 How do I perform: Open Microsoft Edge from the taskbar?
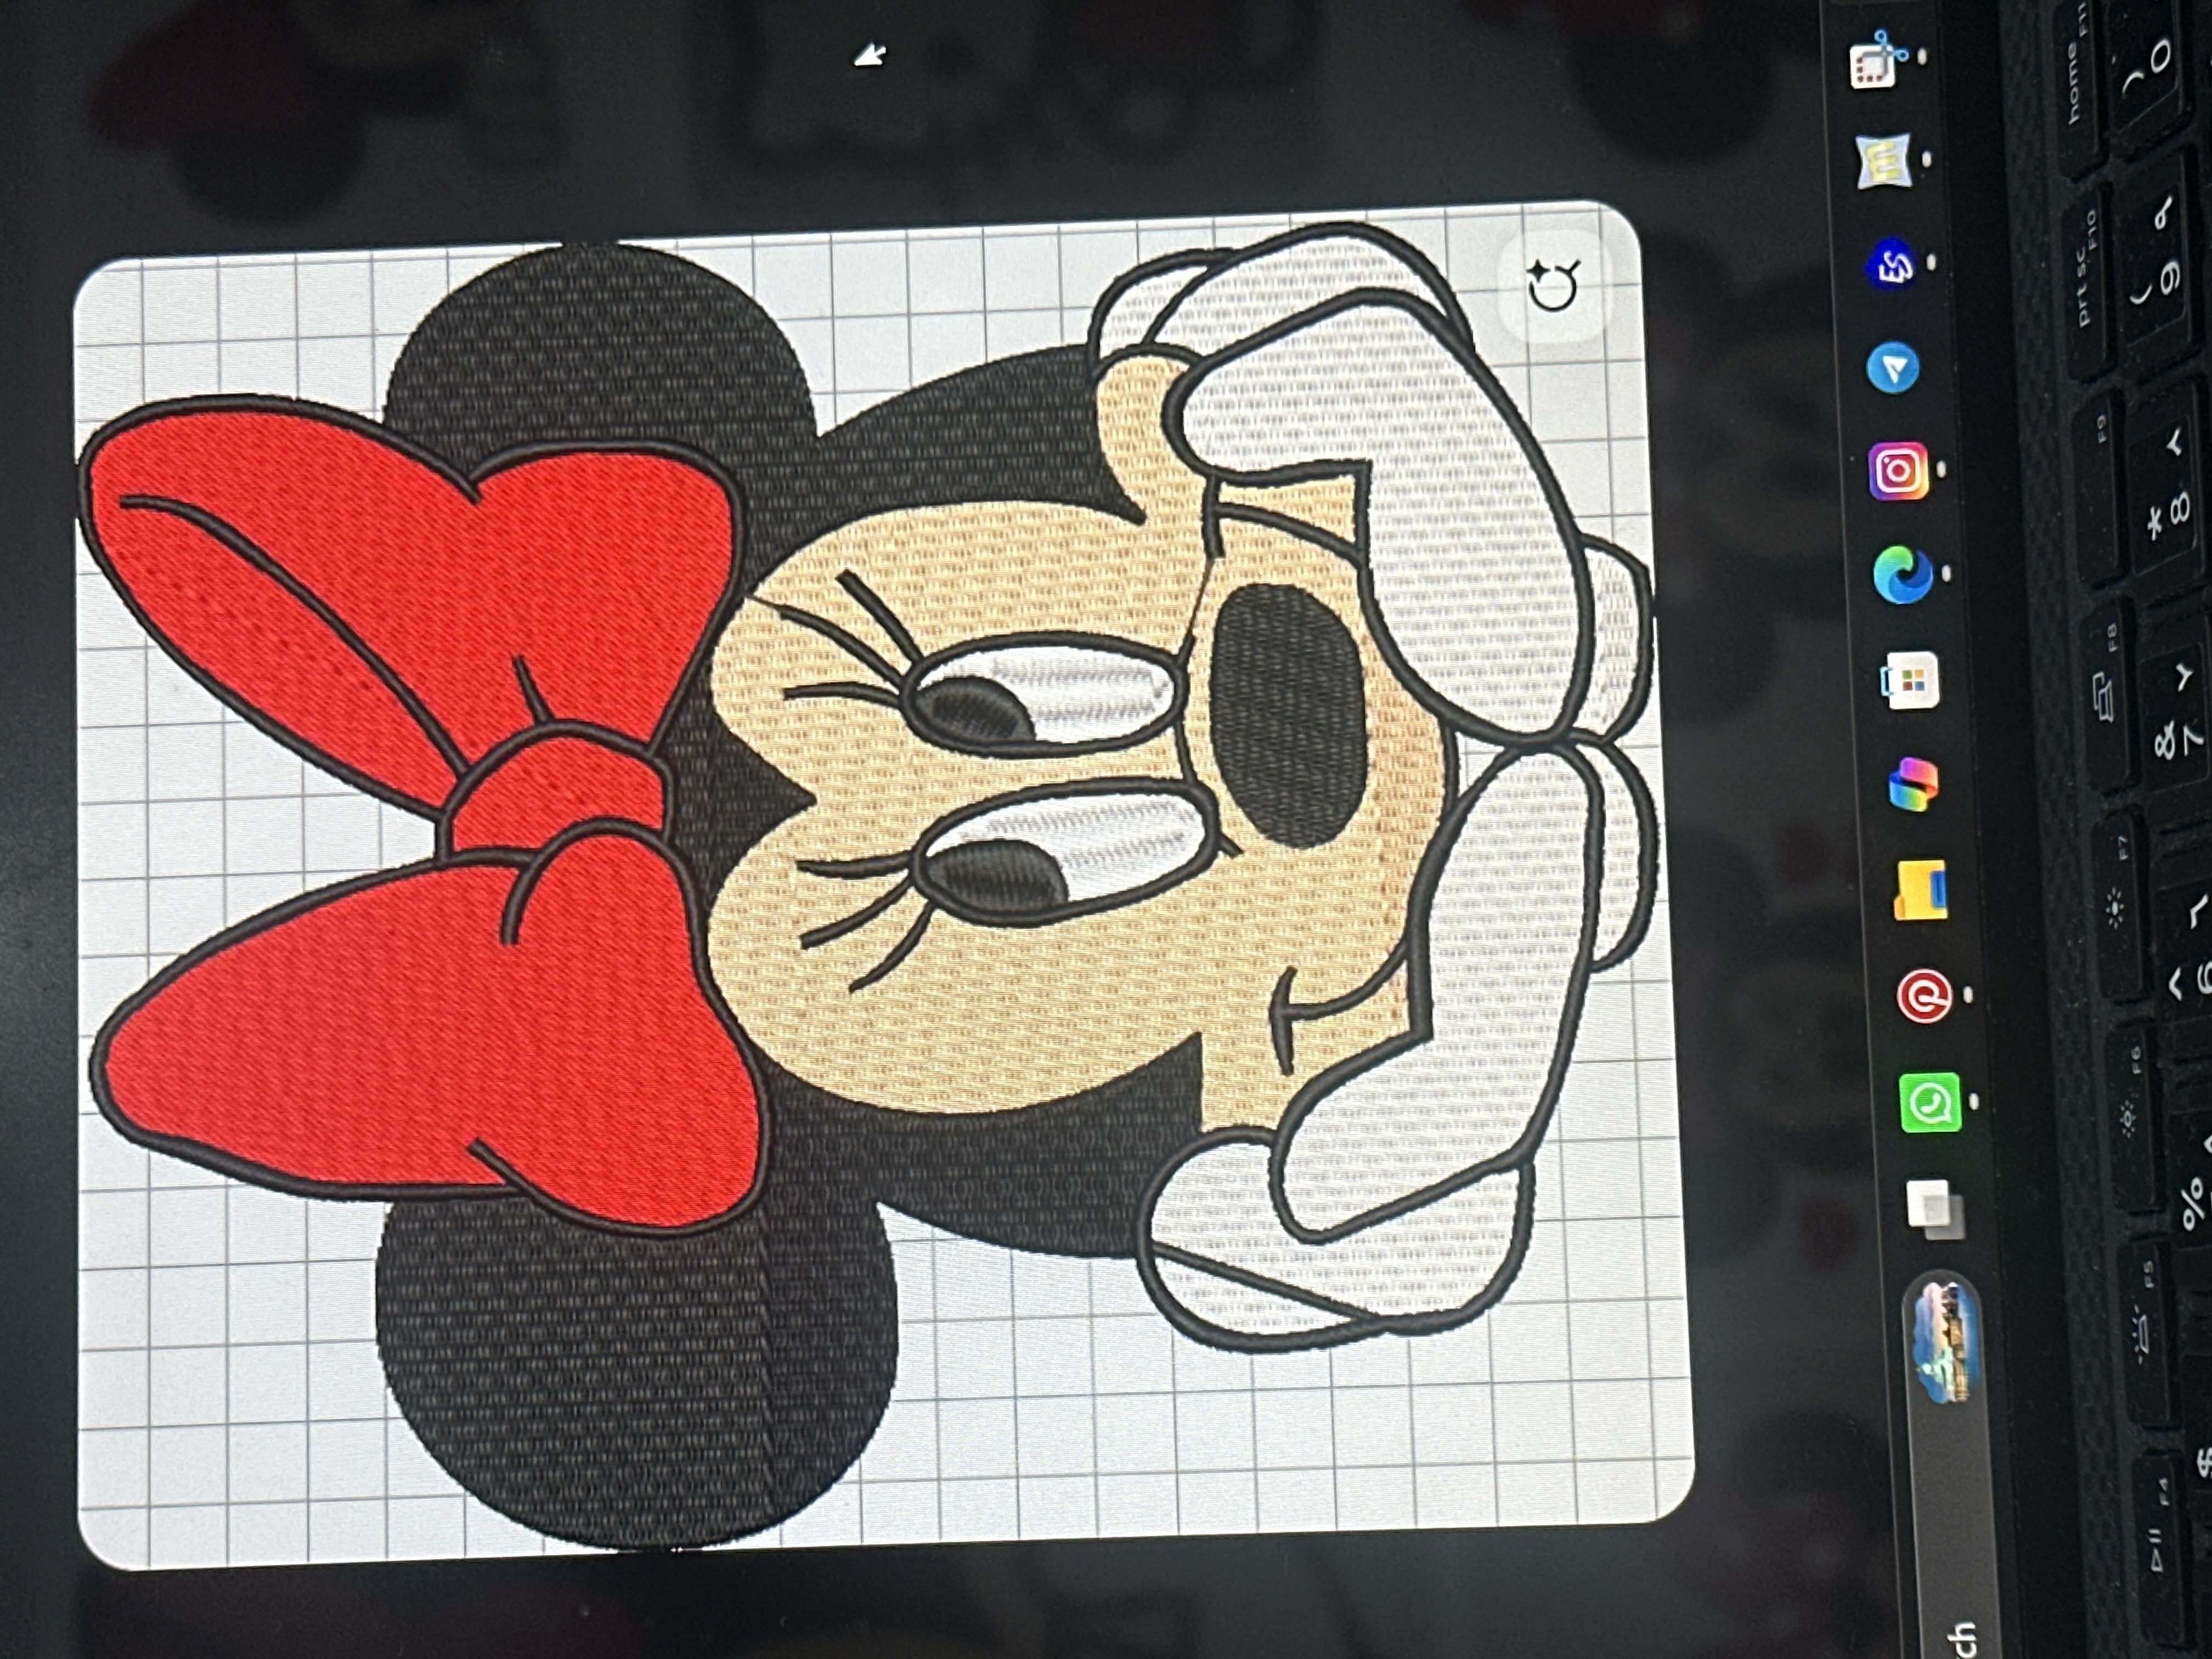tap(1902, 575)
